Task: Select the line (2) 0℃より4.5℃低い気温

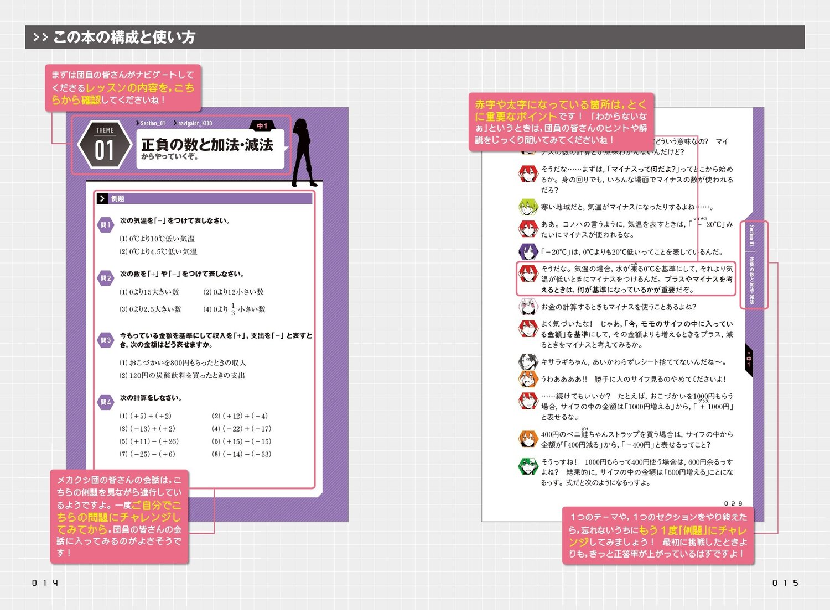Action: tap(158, 251)
